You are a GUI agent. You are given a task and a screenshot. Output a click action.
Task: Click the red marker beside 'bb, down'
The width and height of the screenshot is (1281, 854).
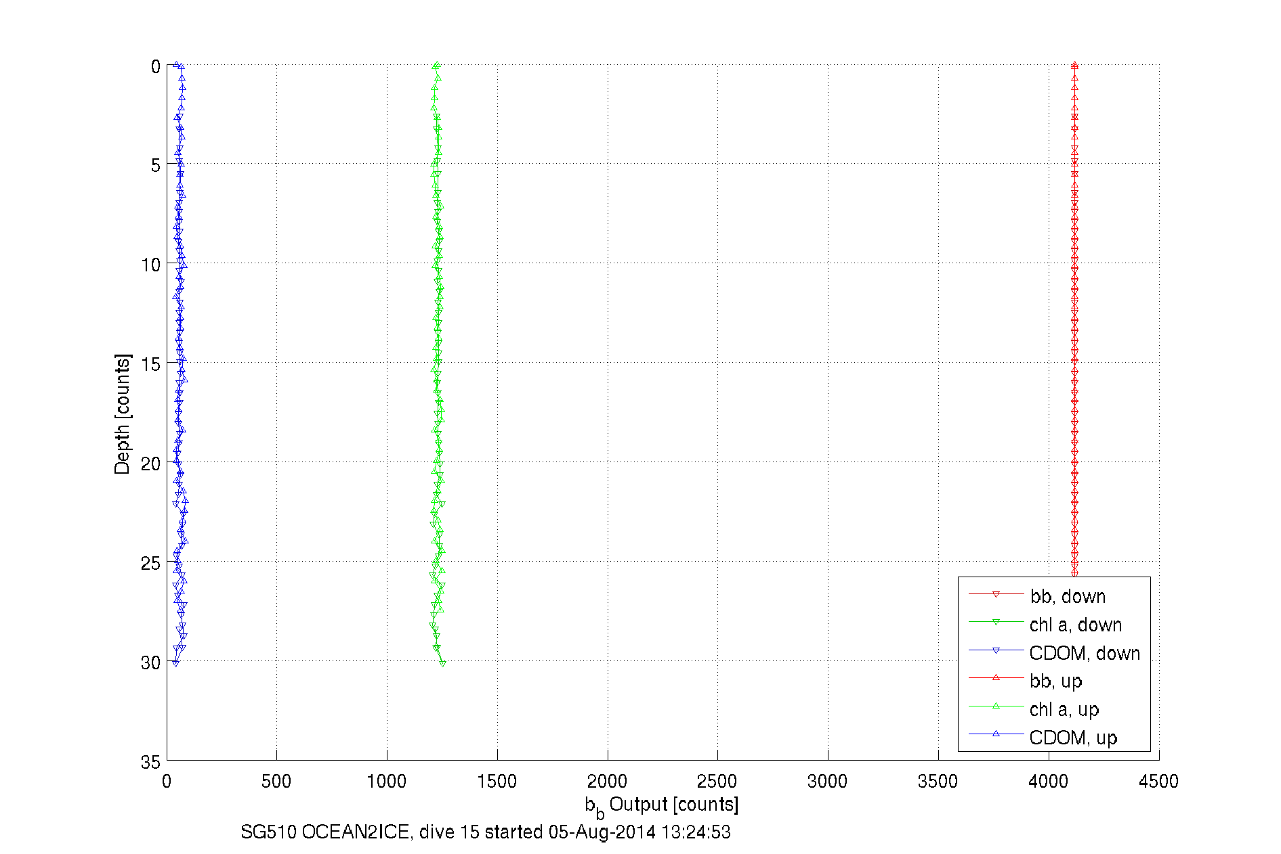[996, 595]
